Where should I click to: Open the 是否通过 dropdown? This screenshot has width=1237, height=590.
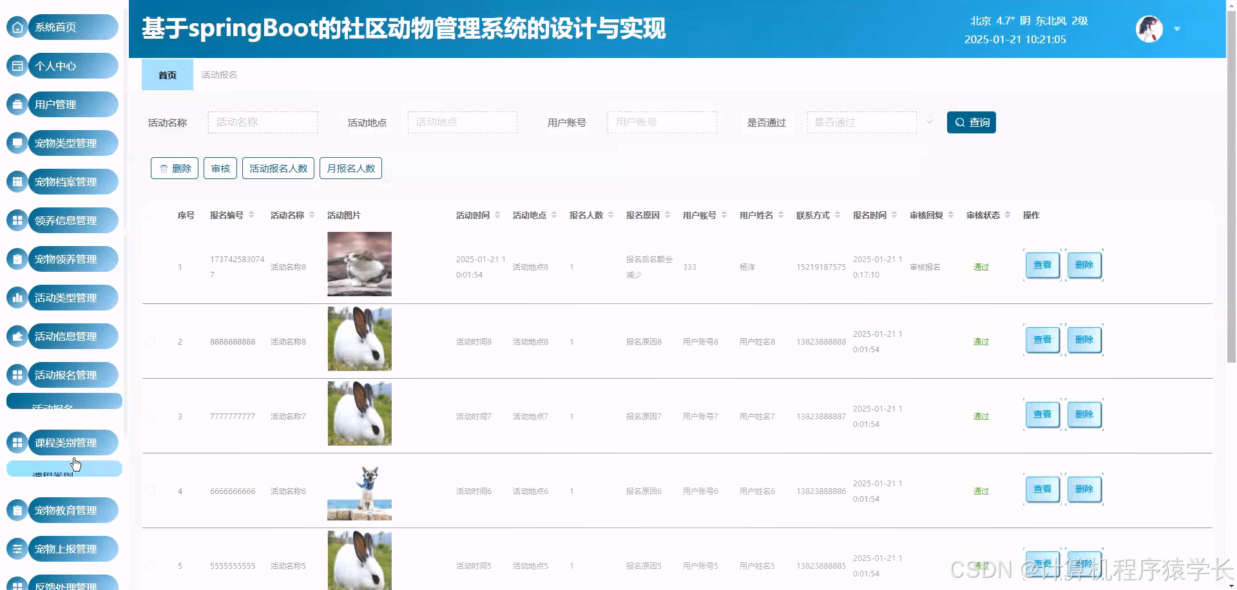862,122
